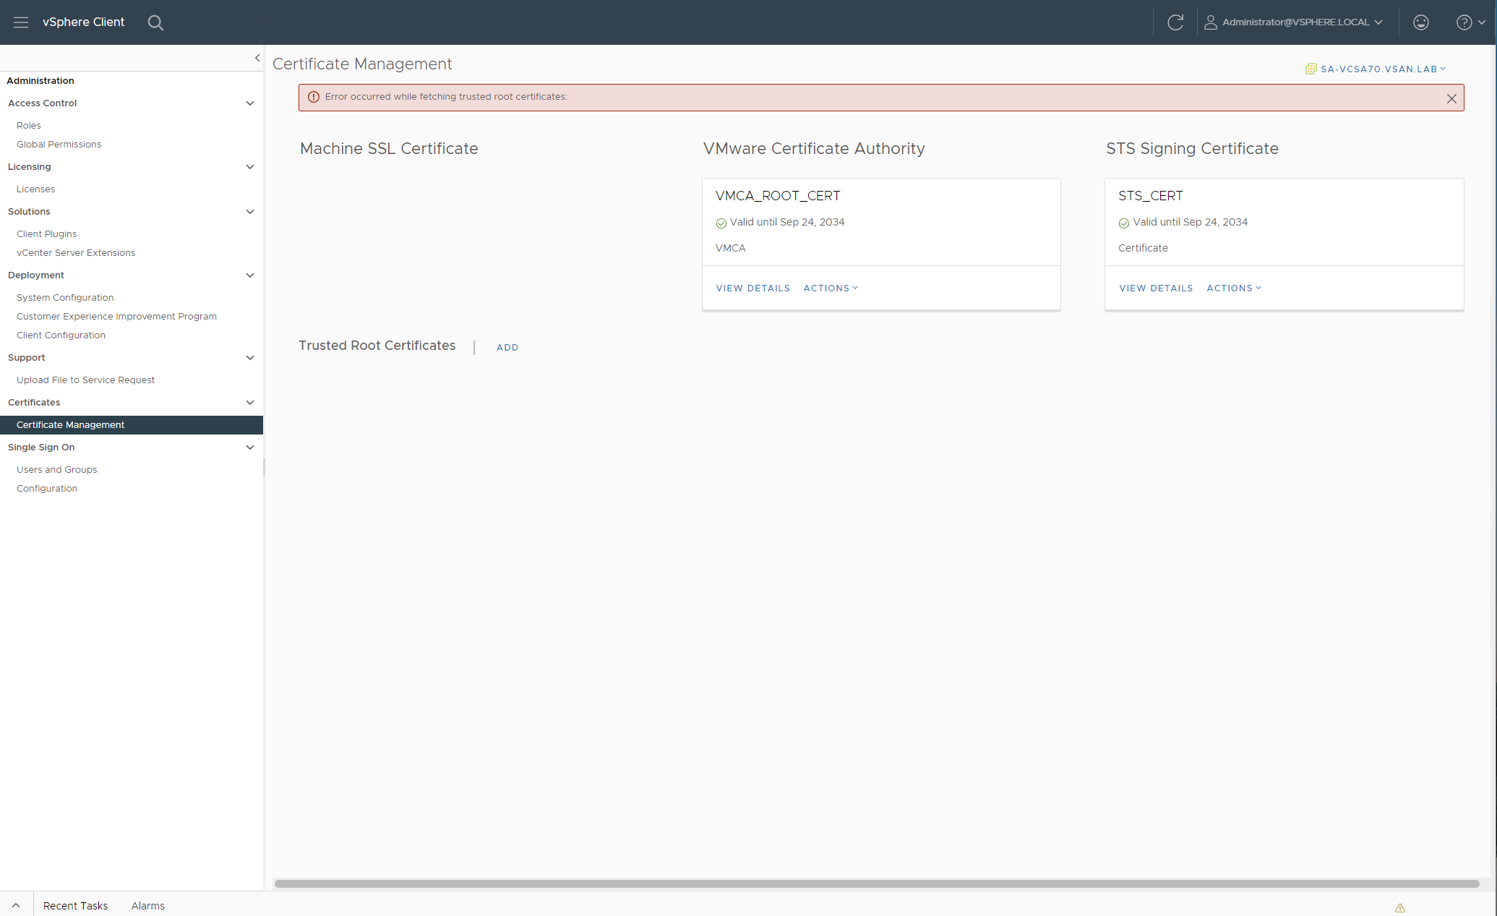
Task: Click the refresh icon in header
Action: (1175, 22)
